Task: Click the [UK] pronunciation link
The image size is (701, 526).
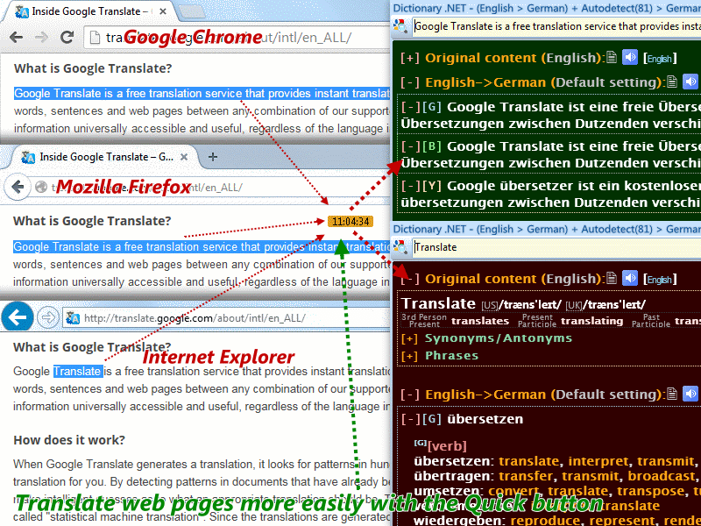Action: pos(574,305)
